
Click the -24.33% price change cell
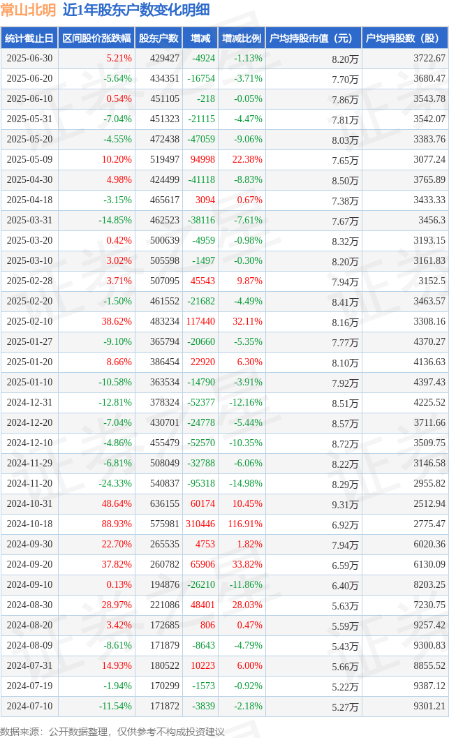115,483
